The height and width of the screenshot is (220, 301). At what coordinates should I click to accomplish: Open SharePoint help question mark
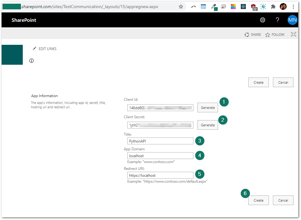pyautogui.click(x=277, y=20)
